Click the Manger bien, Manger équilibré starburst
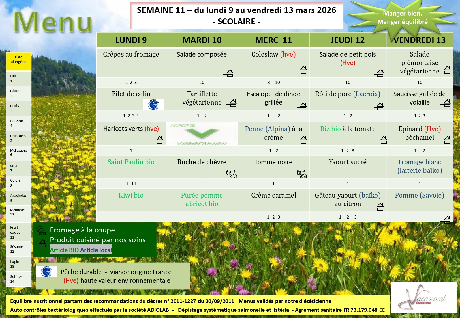Image resolution: width=460 pixels, height=318 pixels. [402, 18]
